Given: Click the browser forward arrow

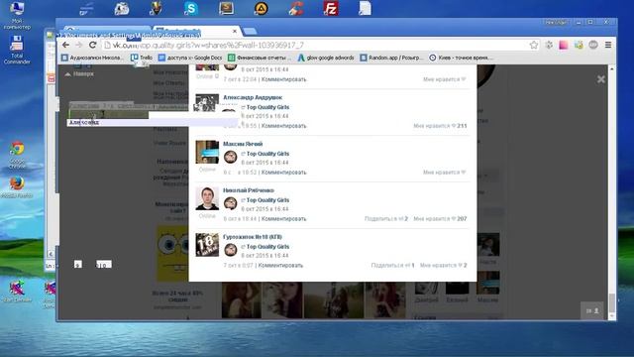Looking at the screenshot, I should pos(79,45).
